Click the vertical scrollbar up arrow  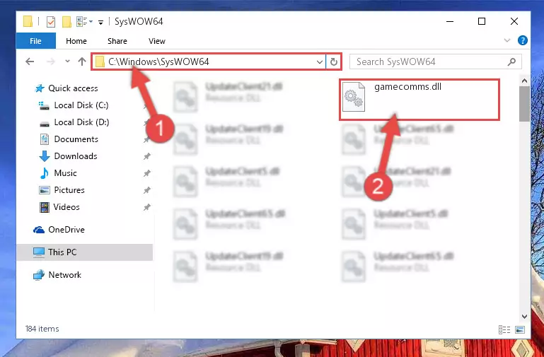[525, 81]
